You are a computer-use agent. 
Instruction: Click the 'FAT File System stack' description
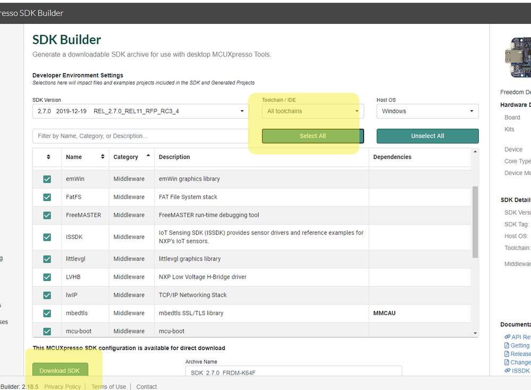188,197
